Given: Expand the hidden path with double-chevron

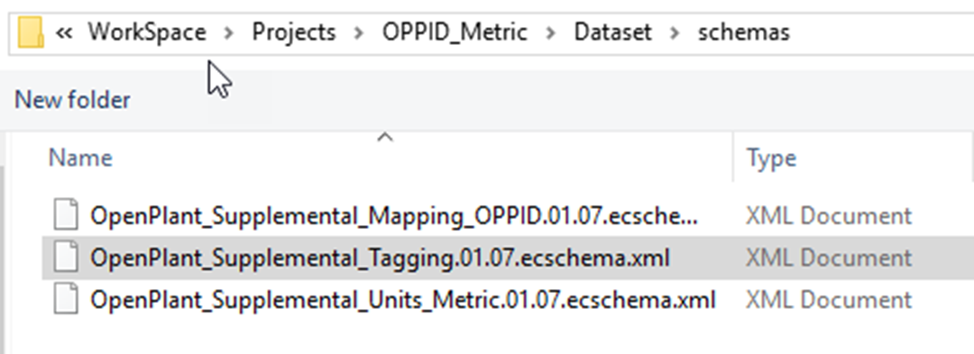Looking at the screenshot, I should (x=63, y=32).
